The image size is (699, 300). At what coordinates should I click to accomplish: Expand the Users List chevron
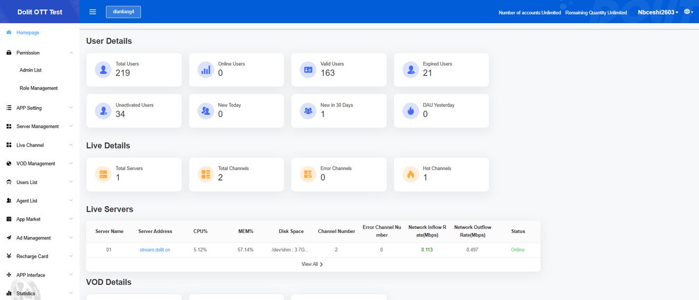[71, 182]
